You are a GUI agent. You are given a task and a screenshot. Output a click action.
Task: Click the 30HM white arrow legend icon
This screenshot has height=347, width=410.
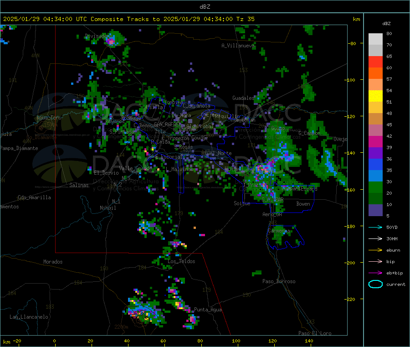[x=375, y=238]
